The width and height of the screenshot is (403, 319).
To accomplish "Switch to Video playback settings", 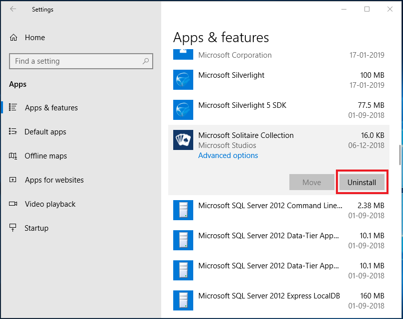I will [50, 204].
